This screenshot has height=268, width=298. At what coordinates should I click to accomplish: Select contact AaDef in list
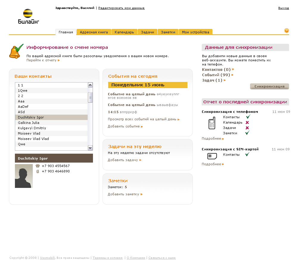[51, 107]
